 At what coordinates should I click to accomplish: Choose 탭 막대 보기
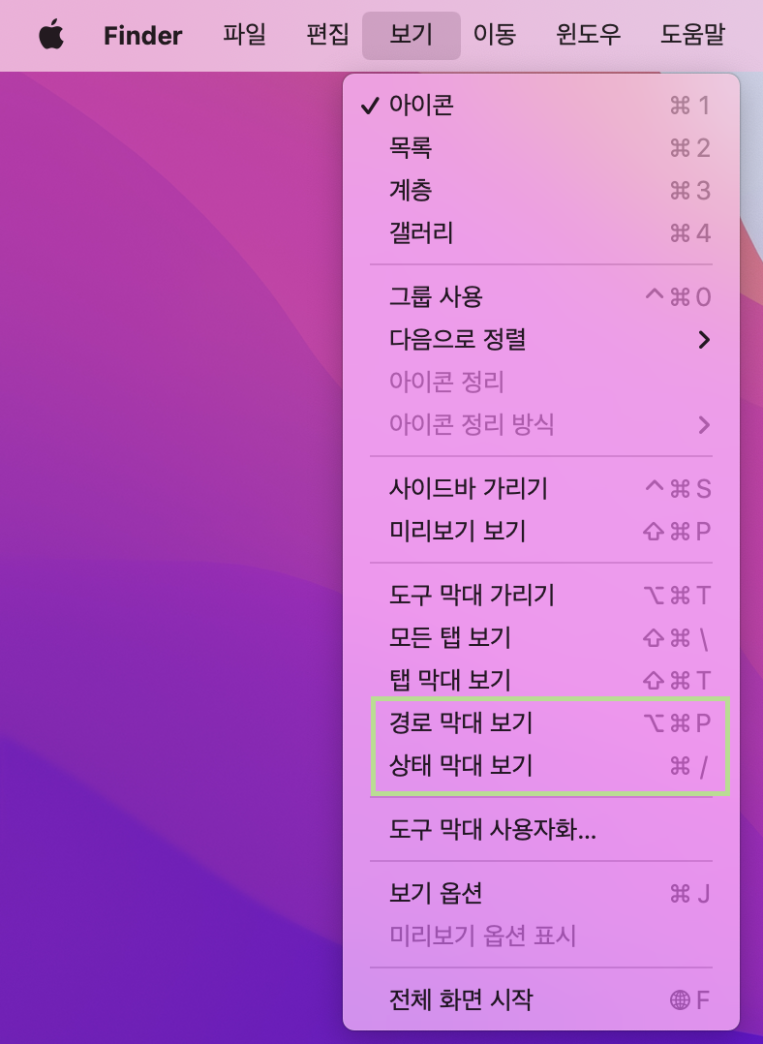(x=540, y=681)
